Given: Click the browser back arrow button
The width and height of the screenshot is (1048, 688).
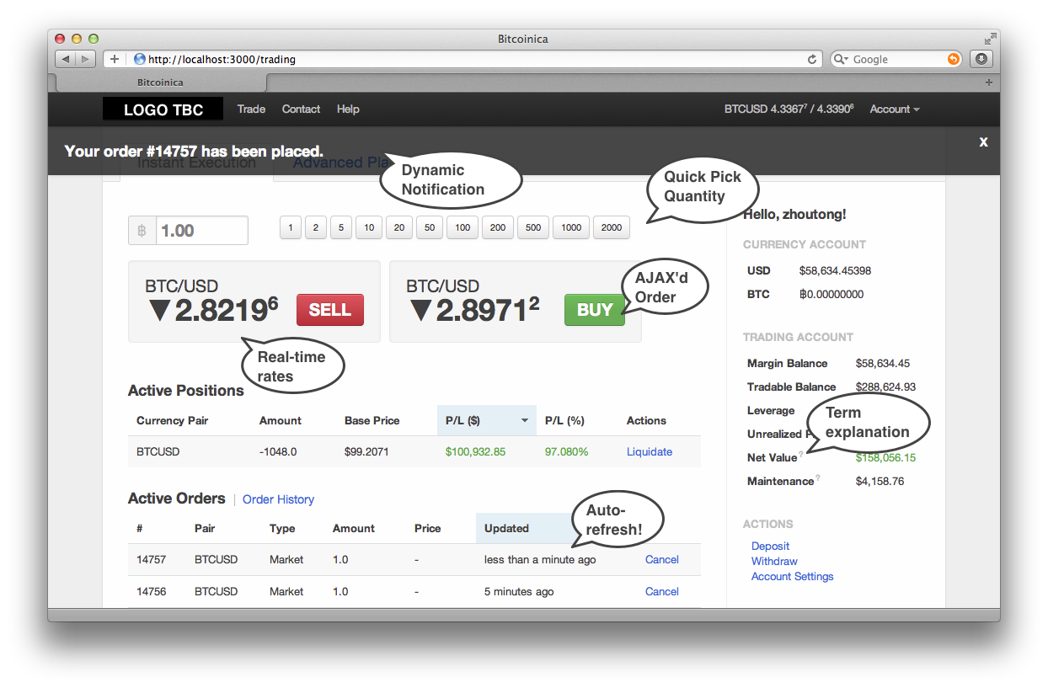Looking at the screenshot, I should pyautogui.click(x=66, y=59).
